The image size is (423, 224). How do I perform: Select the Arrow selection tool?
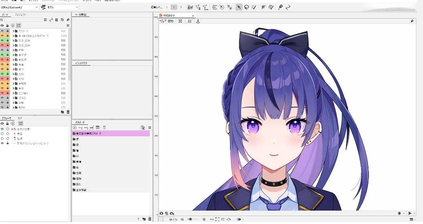click(x=239, y=7)
